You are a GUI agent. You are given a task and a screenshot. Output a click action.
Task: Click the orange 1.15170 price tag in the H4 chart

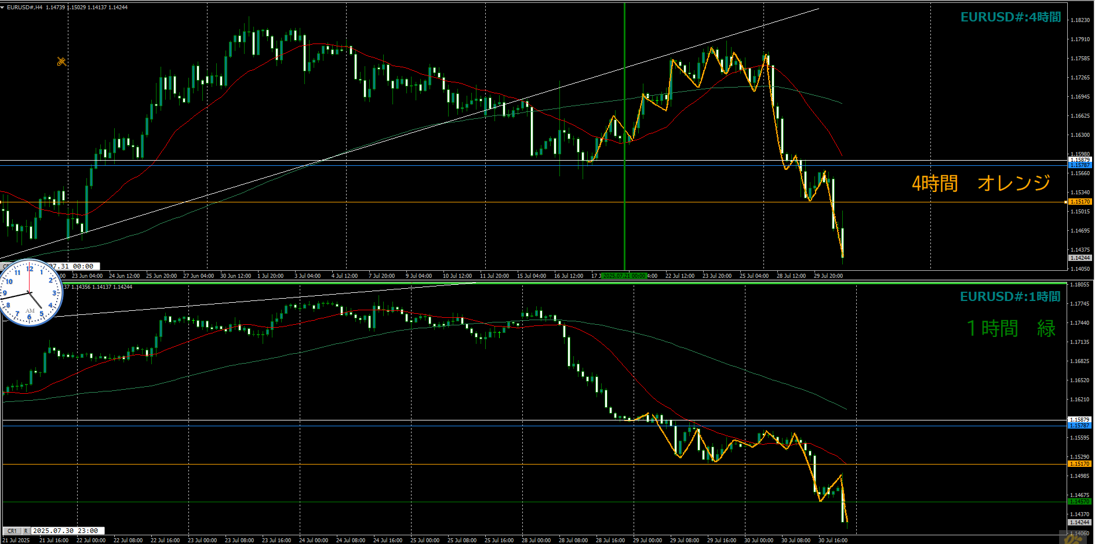(x=1080, y=202)
